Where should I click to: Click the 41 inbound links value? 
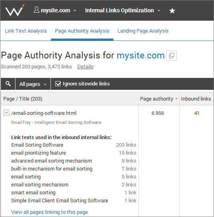click(196, 113)
